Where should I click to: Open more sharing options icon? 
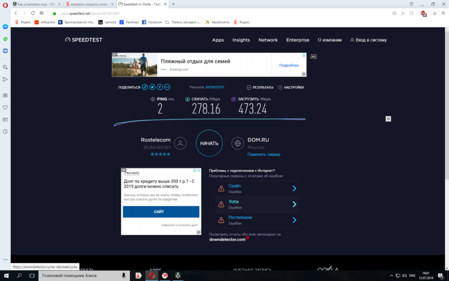click(x=167, y=87)
